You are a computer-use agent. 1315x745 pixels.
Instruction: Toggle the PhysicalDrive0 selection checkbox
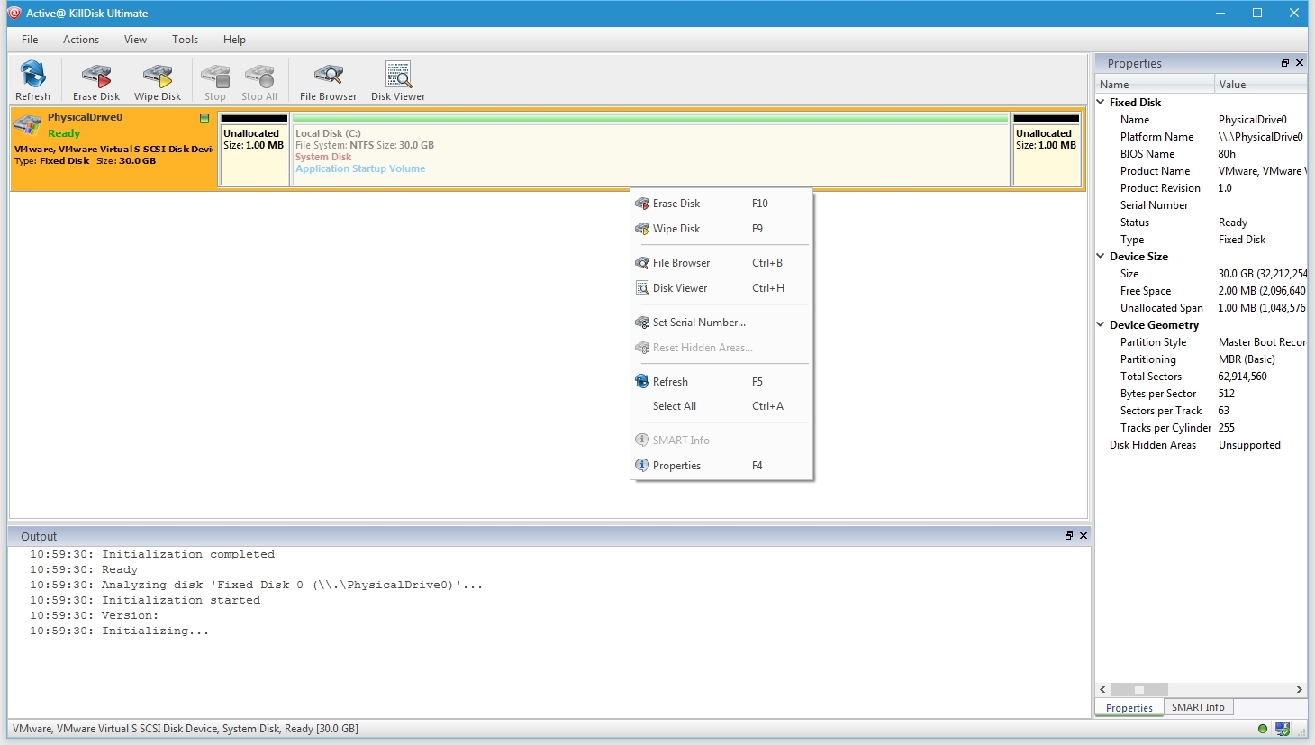coord(204,118)
